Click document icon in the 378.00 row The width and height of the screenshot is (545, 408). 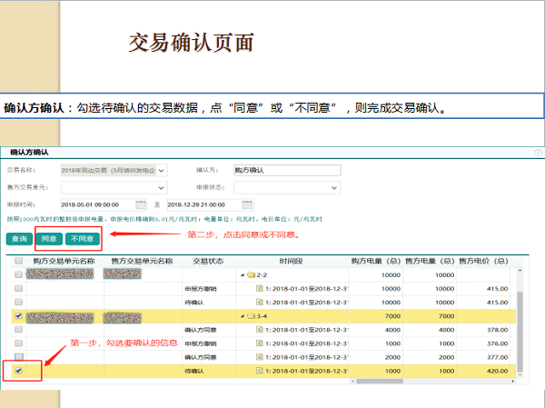pos(260,332)
